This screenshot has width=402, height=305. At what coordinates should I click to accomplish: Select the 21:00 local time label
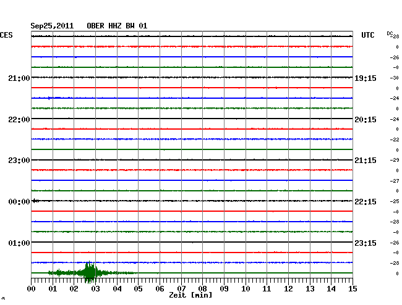click(x=19, y=78)
